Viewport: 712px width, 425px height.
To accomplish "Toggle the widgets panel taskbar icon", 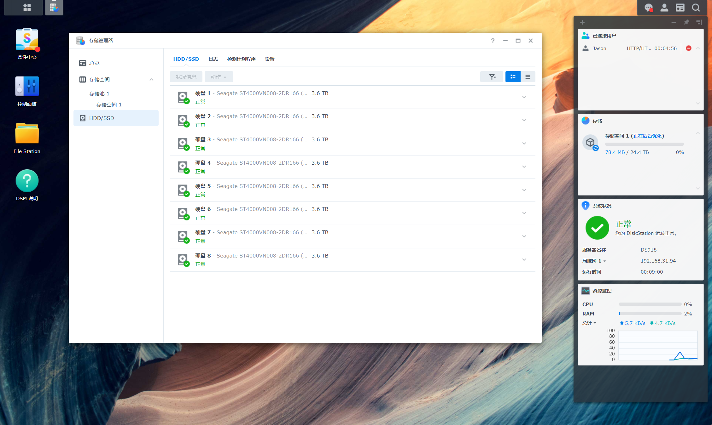I will [680, 7].
